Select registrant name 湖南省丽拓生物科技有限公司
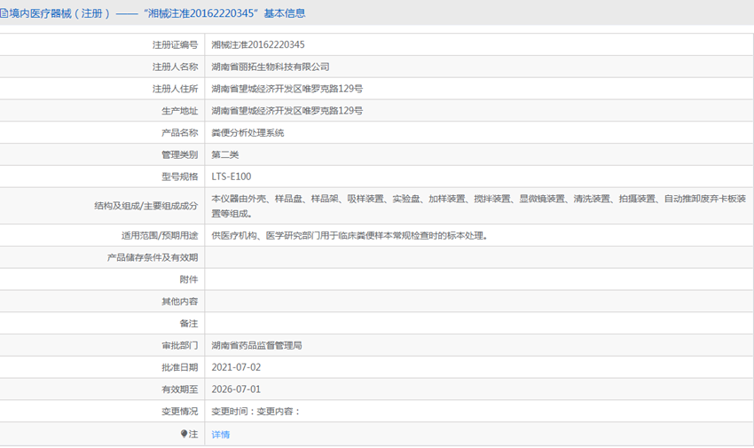 [271, 67]
